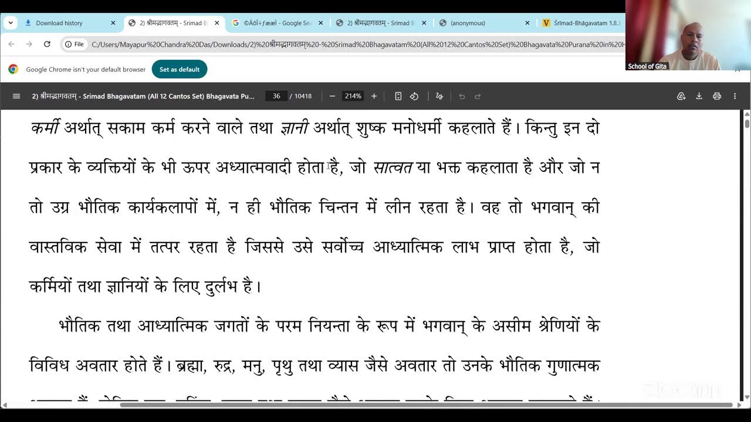This screenshot has height=422, width=751.
Task: Toggle fit to page view
Action: coord(398,96)
